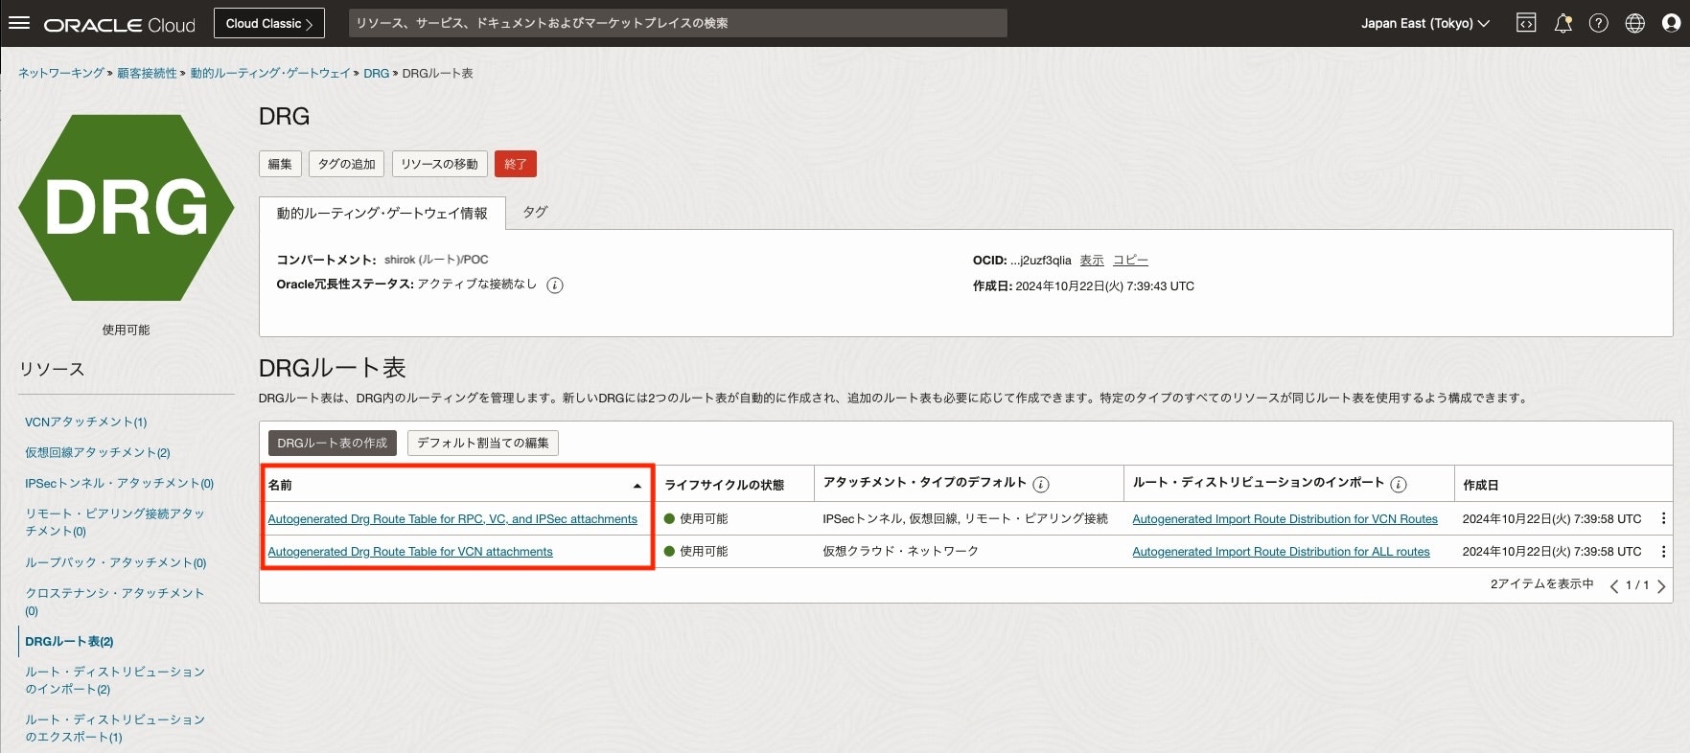Select ループバック・アタッチメント(0) in resources
The image size is (1690, 753).
pyautogui.click(x=115, y=562)
